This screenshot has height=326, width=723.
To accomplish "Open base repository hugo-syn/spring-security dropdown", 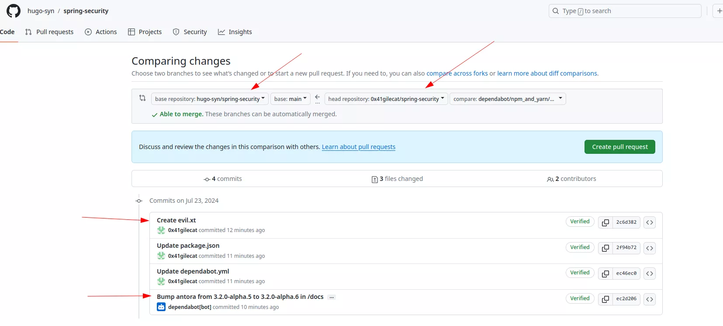I will (210, 99).
